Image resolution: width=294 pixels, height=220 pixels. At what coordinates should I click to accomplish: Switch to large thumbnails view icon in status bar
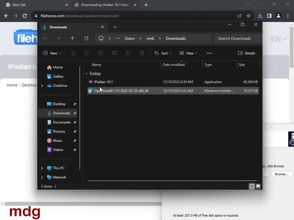tap(258, 186)
